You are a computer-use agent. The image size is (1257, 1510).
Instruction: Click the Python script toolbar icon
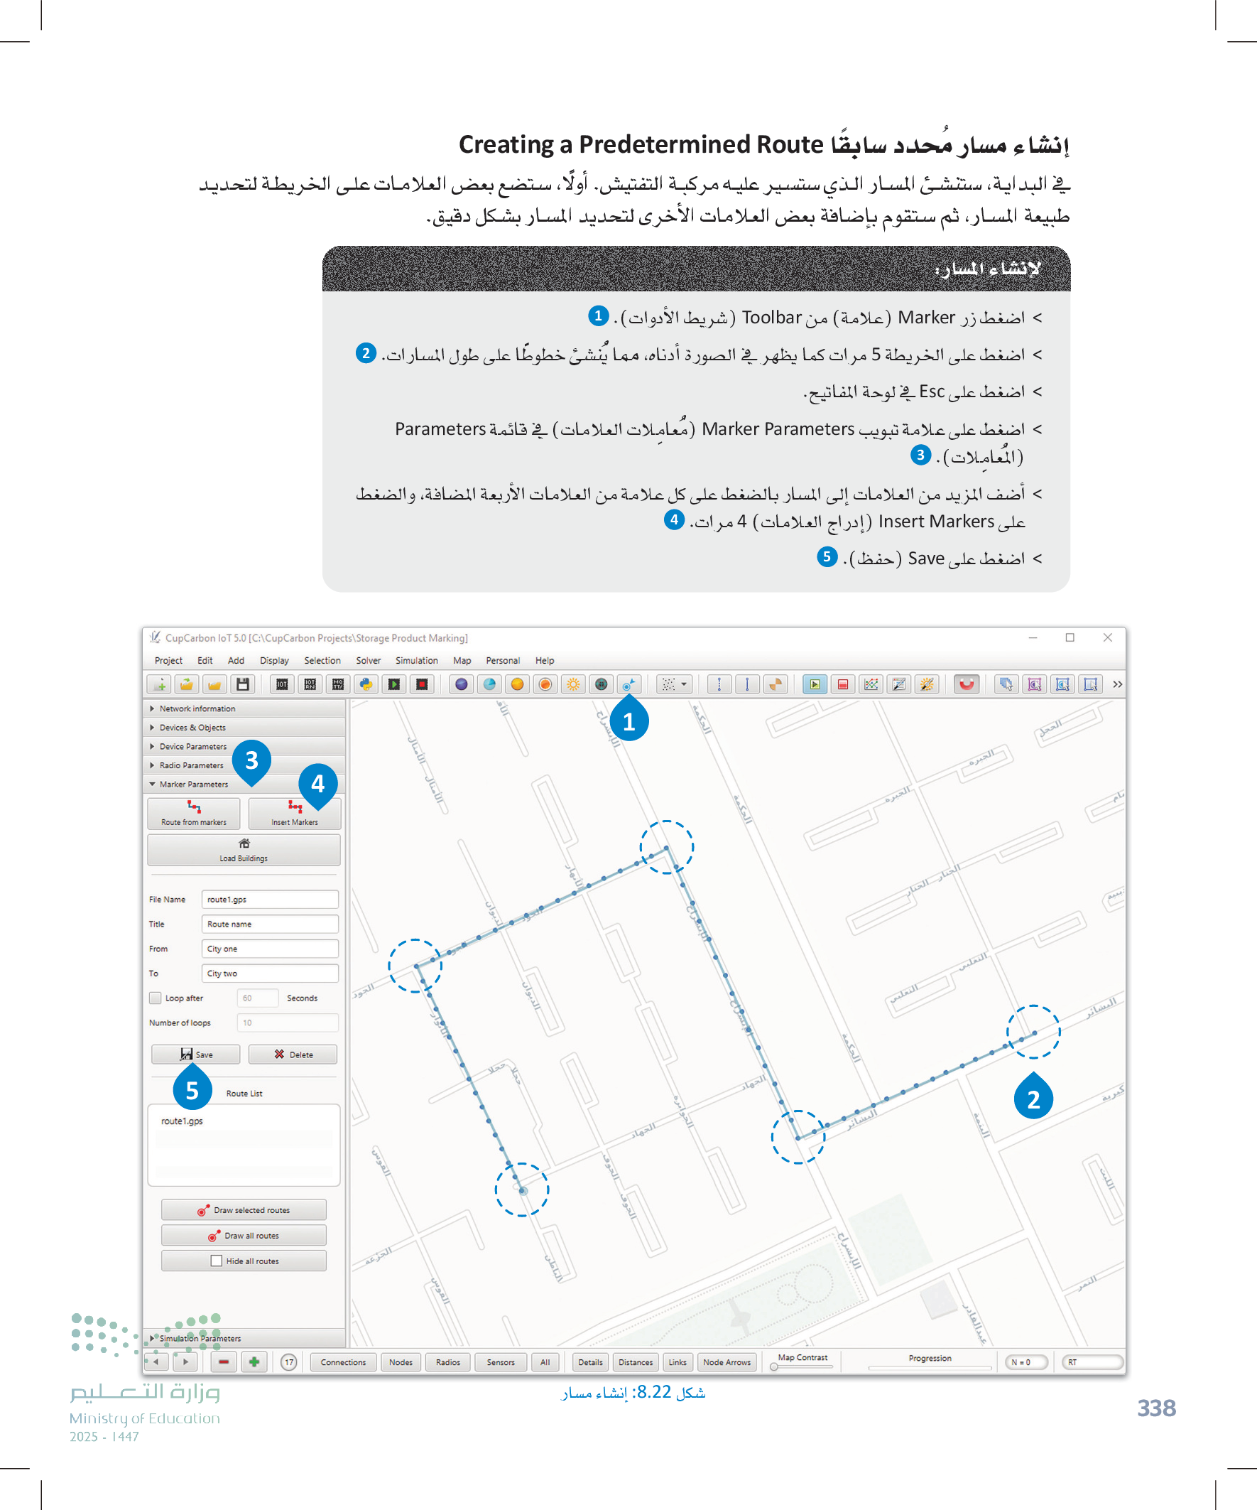coord(366,684)
